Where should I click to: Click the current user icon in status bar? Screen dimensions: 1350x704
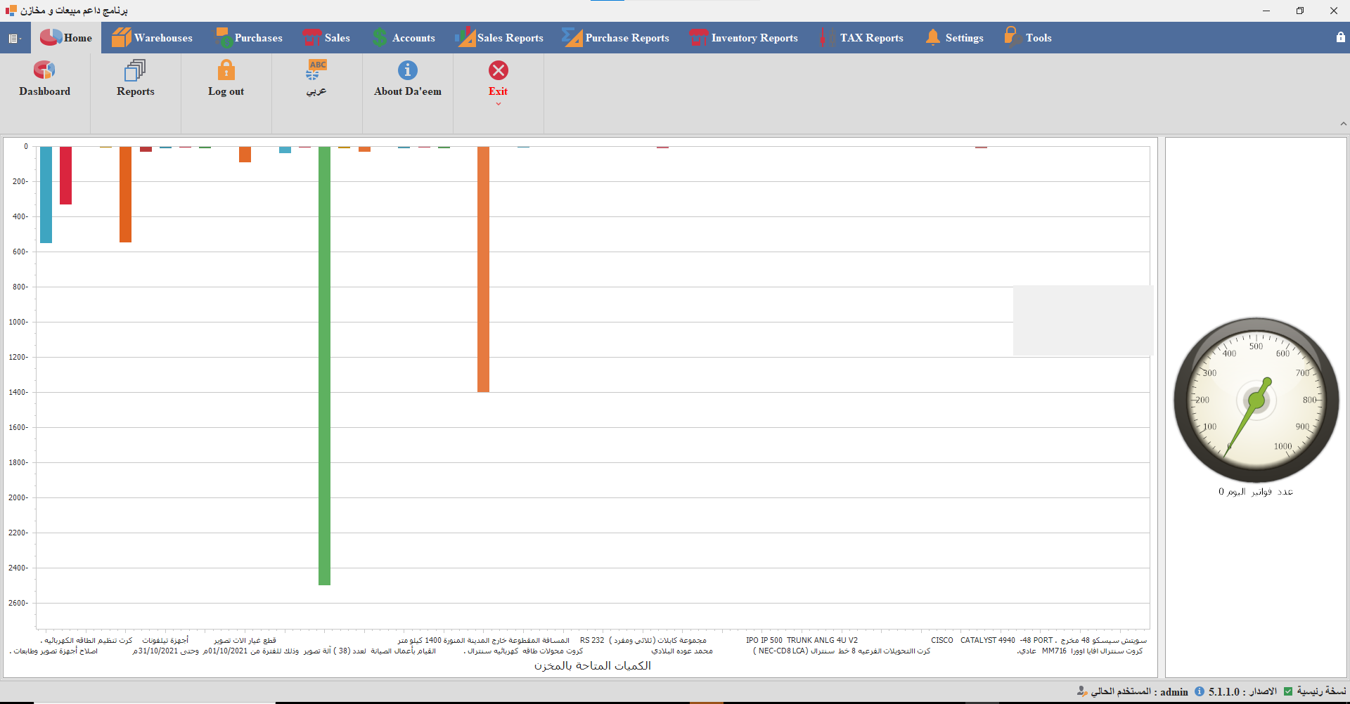click(1082, 691)
